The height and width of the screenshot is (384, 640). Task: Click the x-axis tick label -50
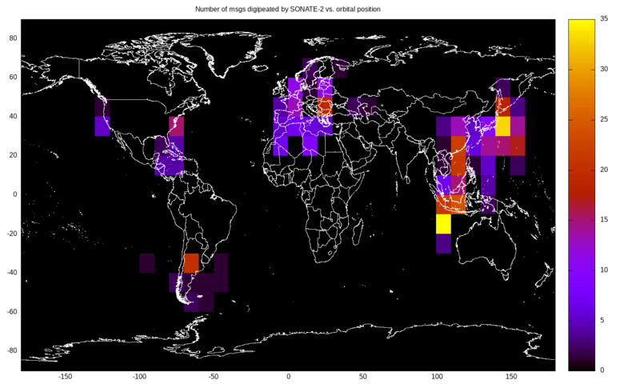[214, 376]
